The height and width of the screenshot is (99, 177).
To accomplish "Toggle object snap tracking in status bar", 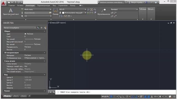I will 133,97.
